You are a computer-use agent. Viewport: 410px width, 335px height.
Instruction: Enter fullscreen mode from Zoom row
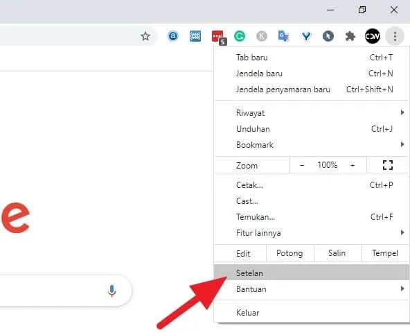pyautogui.click(x=388, y=165)
